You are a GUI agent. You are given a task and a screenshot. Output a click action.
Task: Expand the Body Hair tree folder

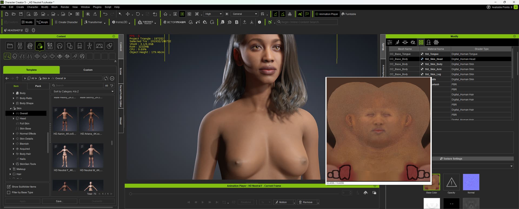(x=14, y=154)
